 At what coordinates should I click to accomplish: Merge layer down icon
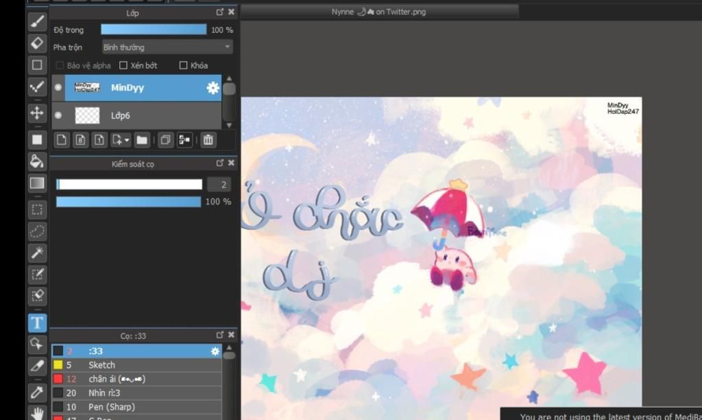point(184,140)
